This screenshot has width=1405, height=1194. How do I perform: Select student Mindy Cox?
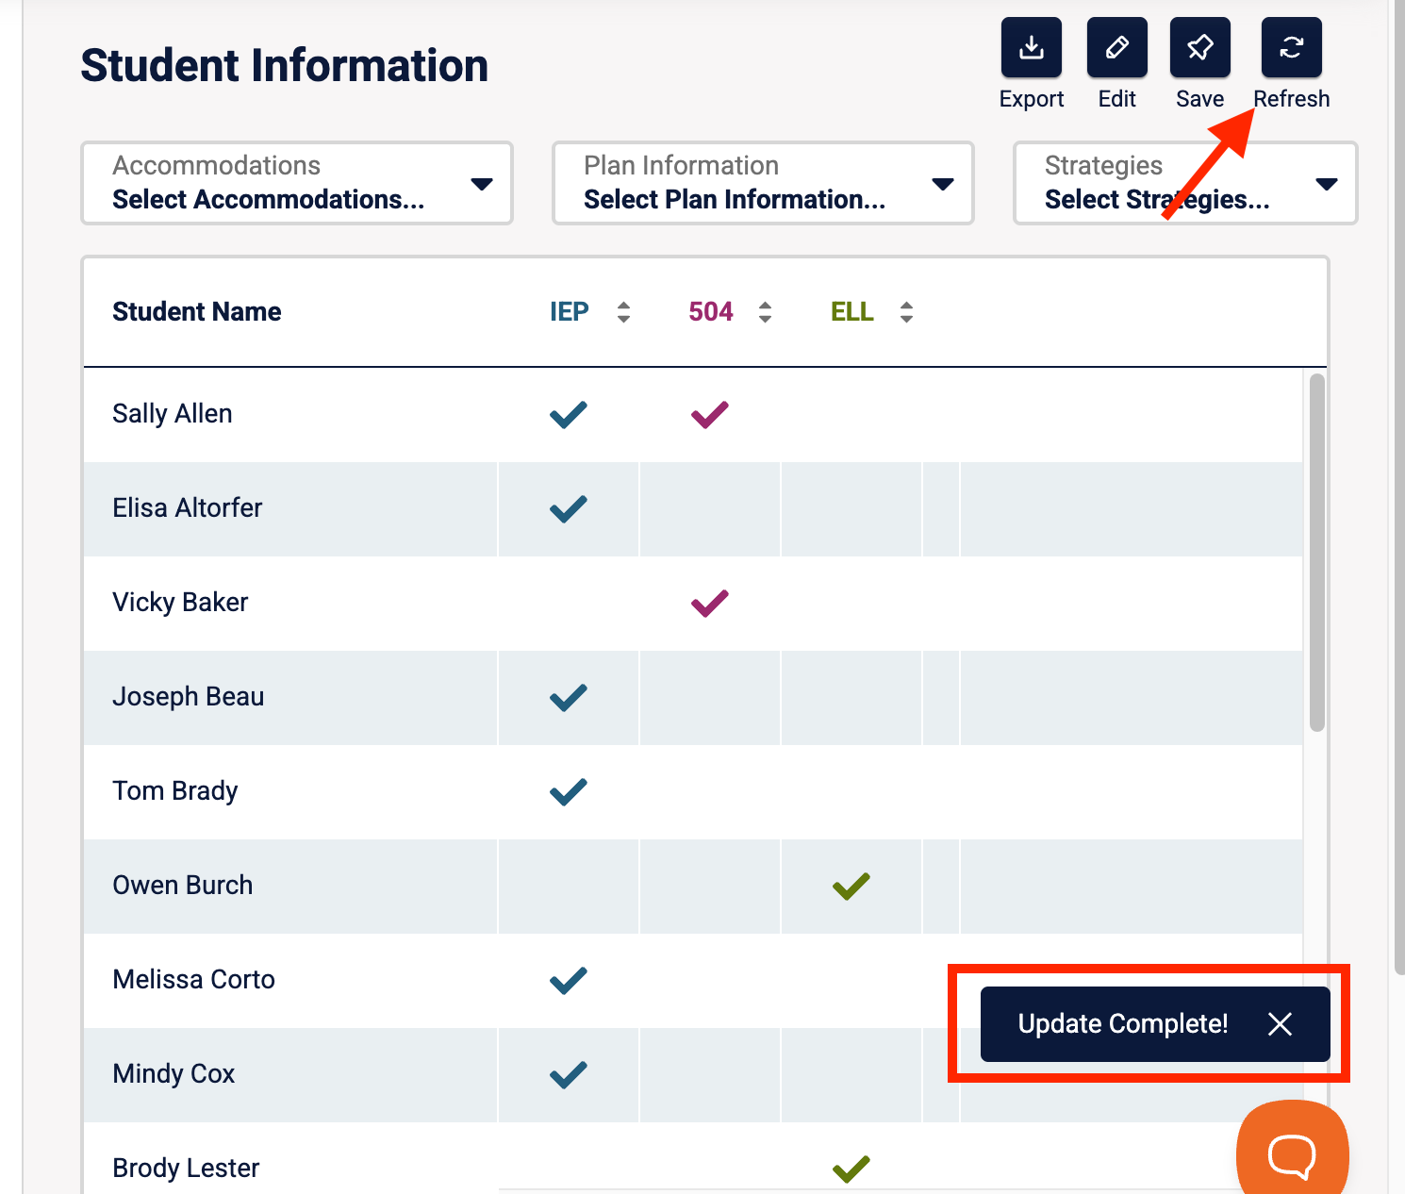(174, 1074)
